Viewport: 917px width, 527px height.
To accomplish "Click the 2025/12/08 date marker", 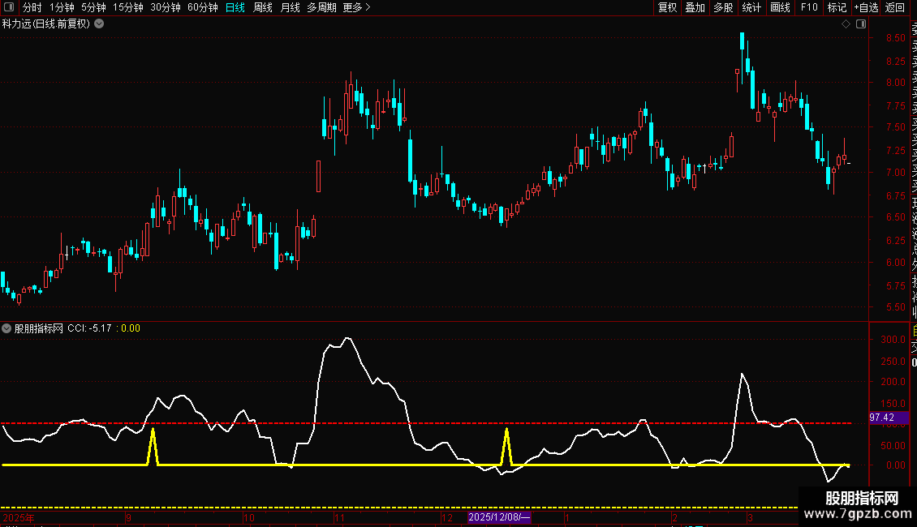I will (x=499, y=517).
